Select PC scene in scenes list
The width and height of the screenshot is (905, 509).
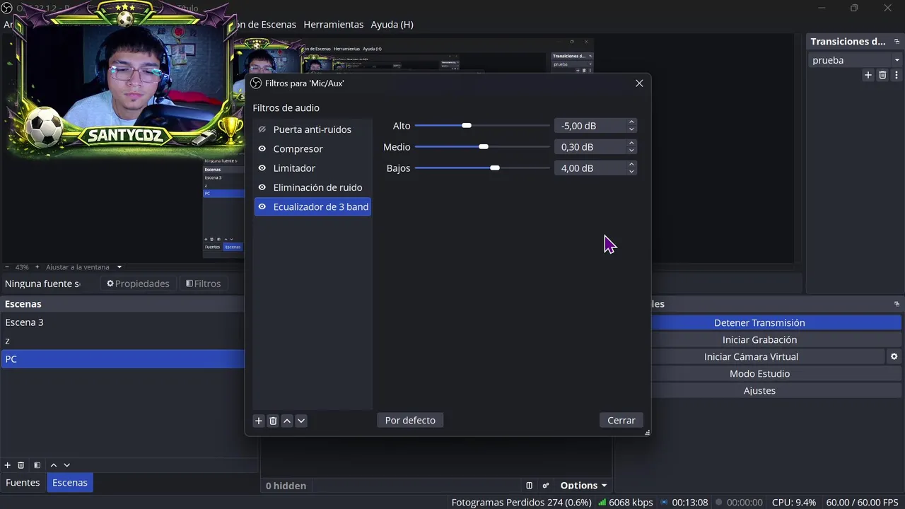(x=122, y=359)
